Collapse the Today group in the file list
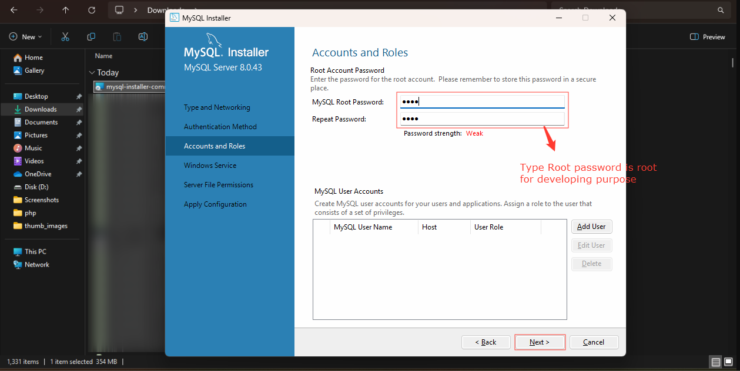Screen dimensions: 740x371 92,73
